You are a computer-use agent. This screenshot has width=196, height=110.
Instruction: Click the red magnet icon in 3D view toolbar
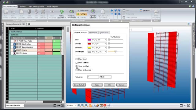click(105, 105)
